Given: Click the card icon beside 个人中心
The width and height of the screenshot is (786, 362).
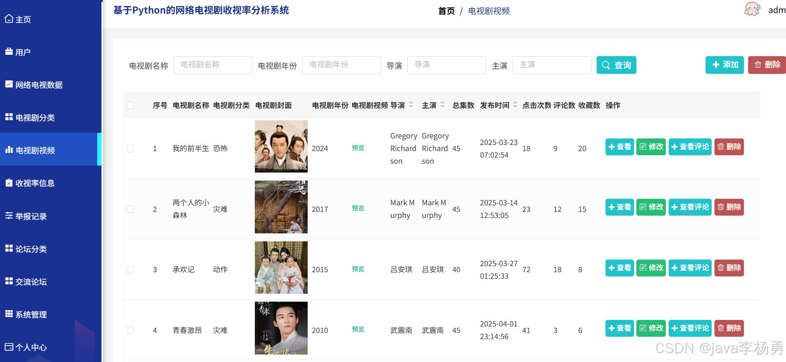Looking at the screenshot, I should point(9,347).
